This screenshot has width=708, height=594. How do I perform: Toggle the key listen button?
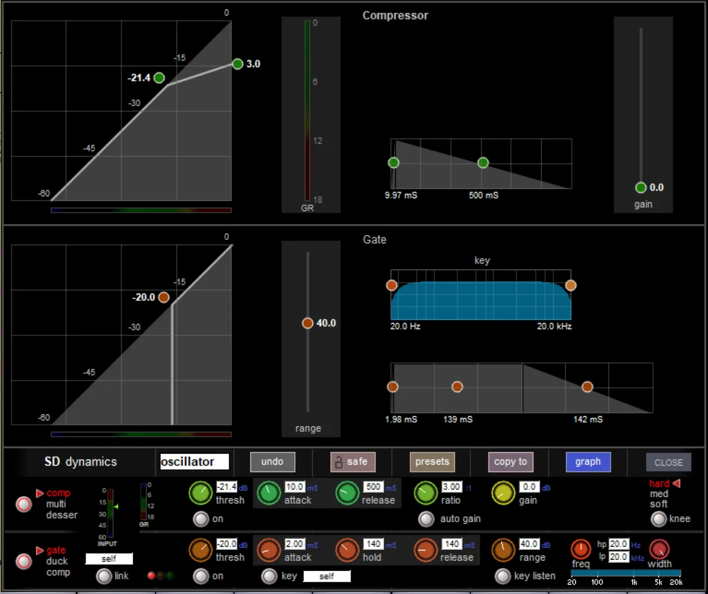click(502, 576)
